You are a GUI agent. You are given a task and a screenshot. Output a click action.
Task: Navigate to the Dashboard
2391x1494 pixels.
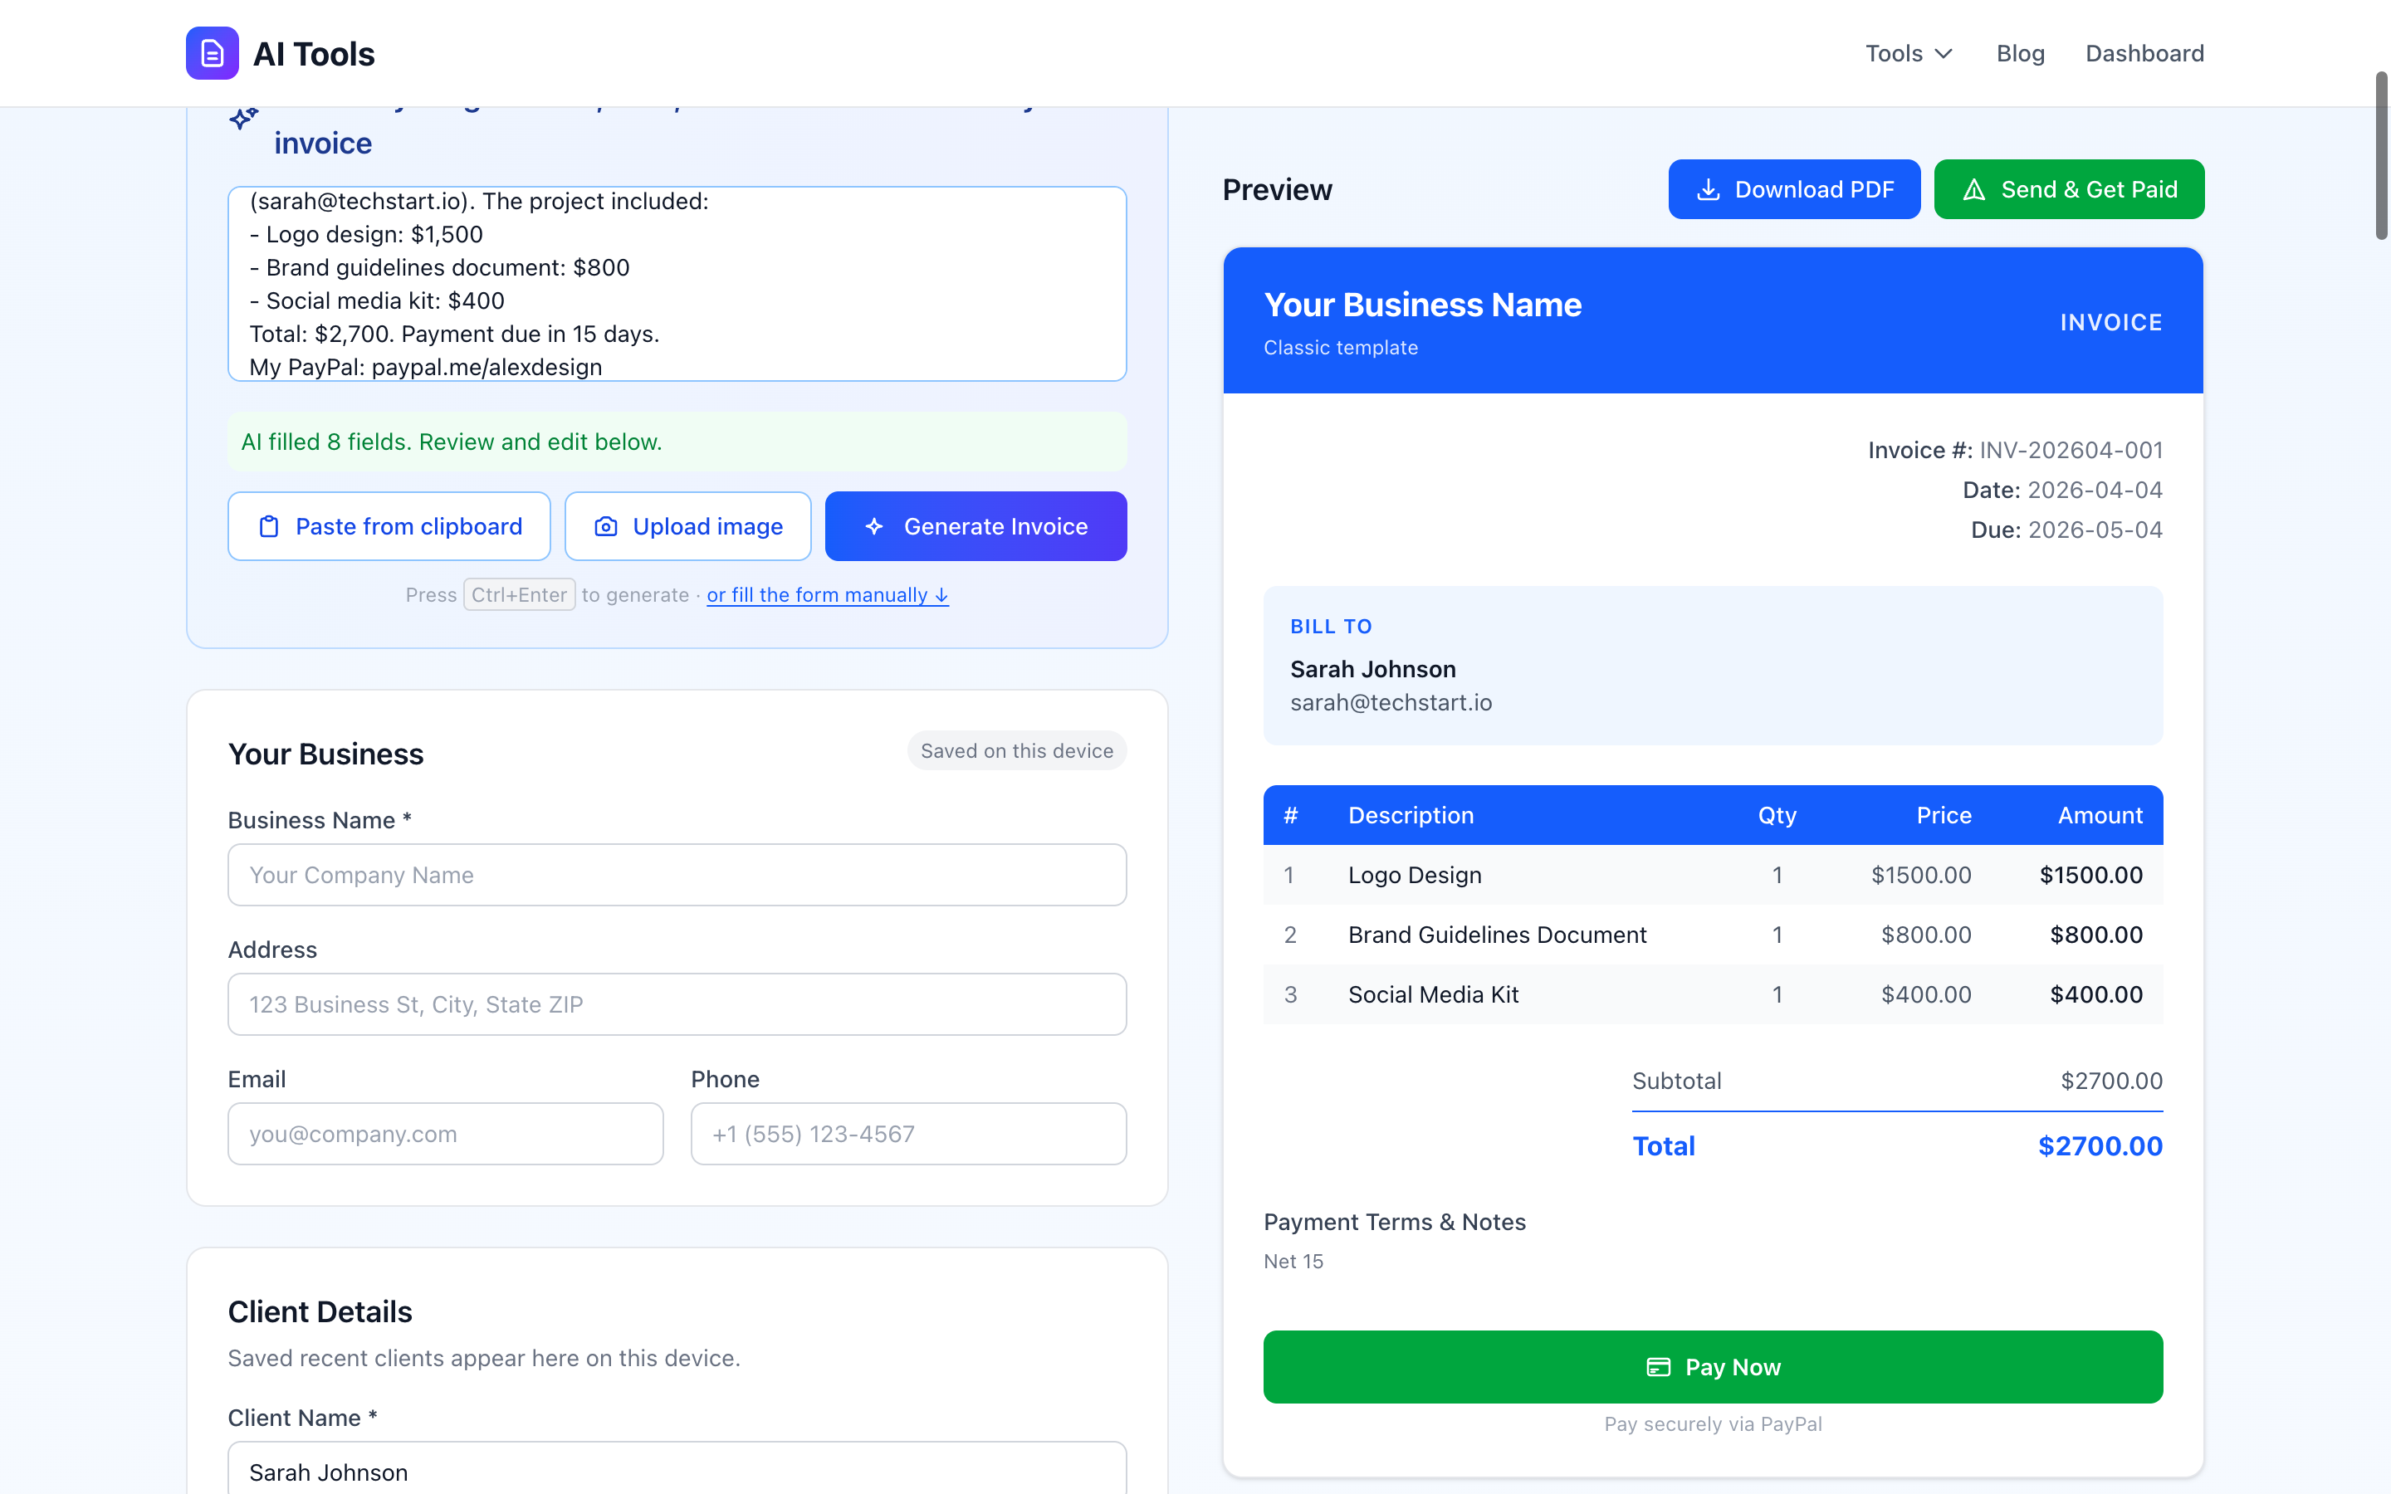[x=2144, y=53]
